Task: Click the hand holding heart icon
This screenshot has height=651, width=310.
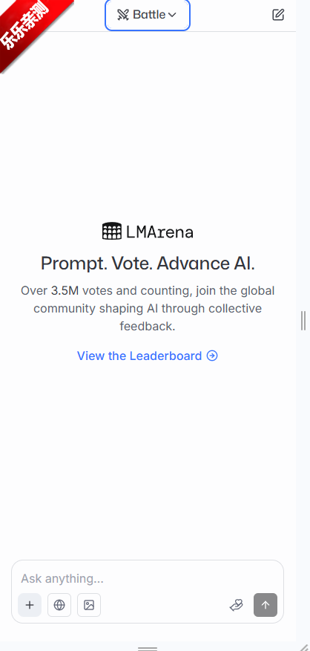Action: [x=236, y=605]
